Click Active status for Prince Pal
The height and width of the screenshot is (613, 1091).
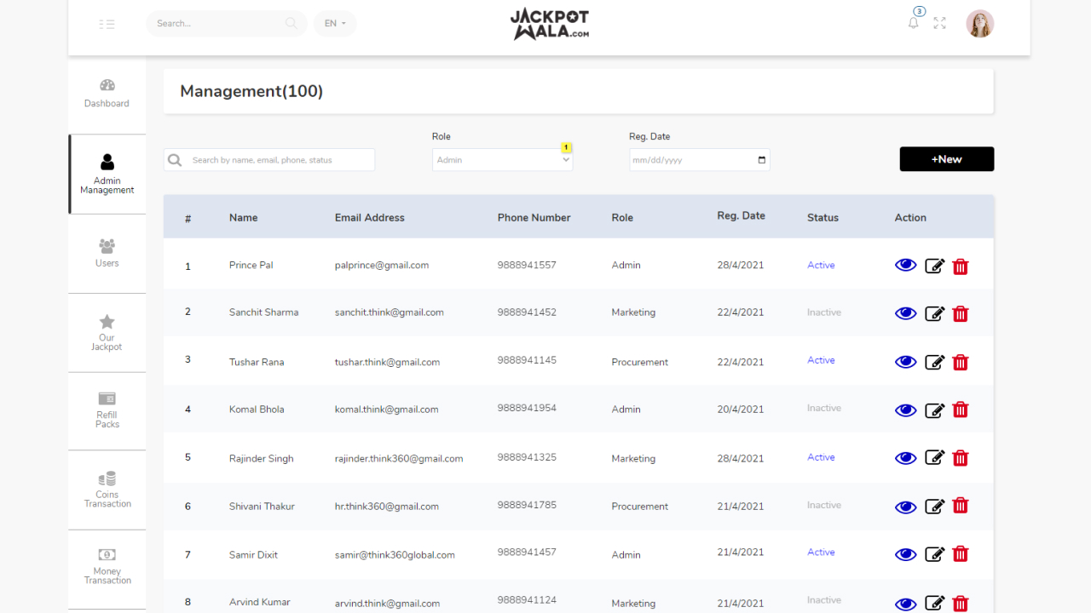click(x=821, y=266)
